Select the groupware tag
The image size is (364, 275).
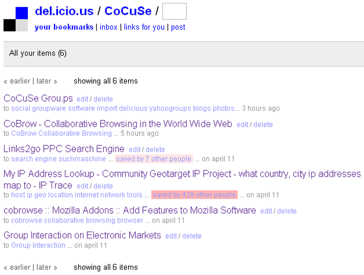coord(49,108)
